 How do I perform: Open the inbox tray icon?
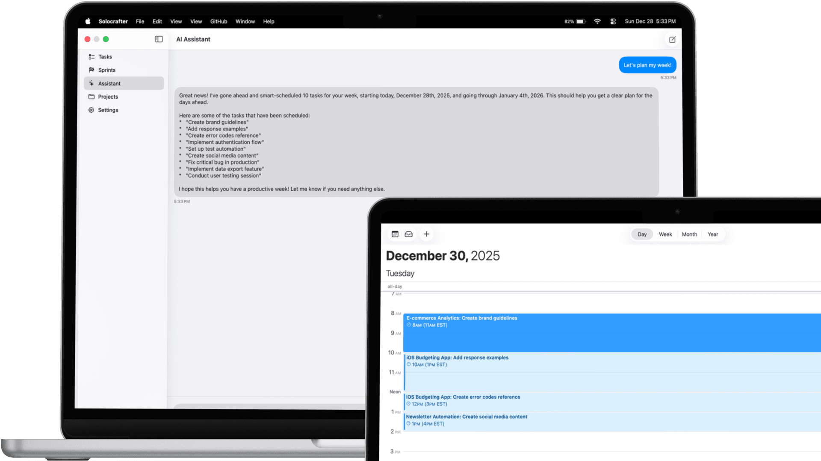409,234
